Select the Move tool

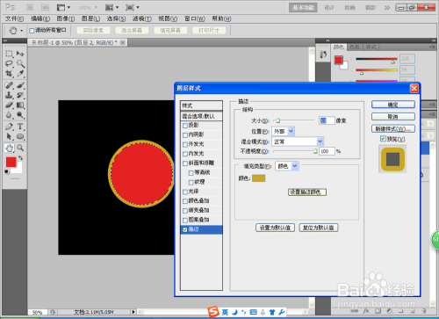point(20,54)
